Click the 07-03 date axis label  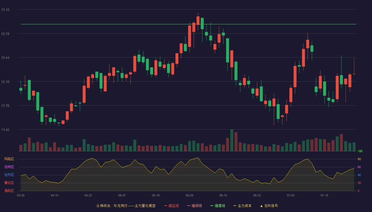click(x=291, y=195)
